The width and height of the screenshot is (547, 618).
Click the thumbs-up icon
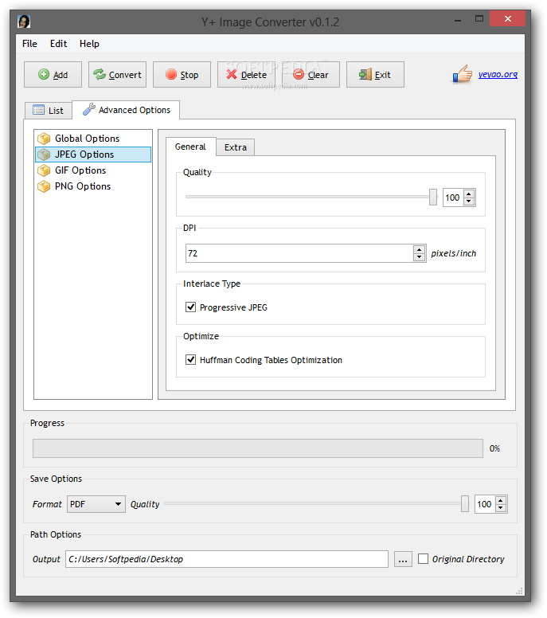point(463,74)
